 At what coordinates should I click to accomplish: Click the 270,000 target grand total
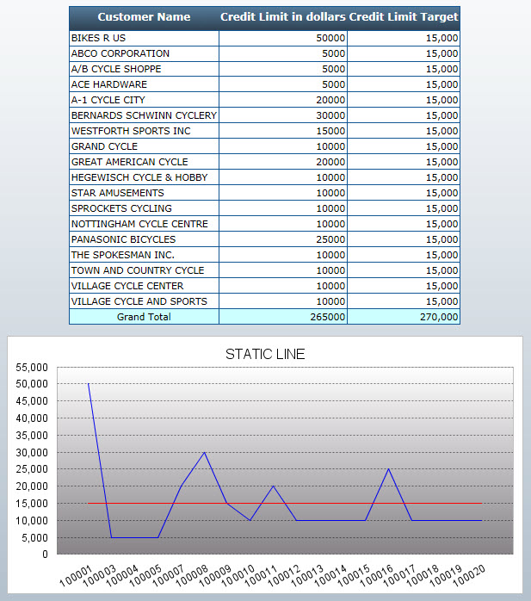[x=404, y=317]
